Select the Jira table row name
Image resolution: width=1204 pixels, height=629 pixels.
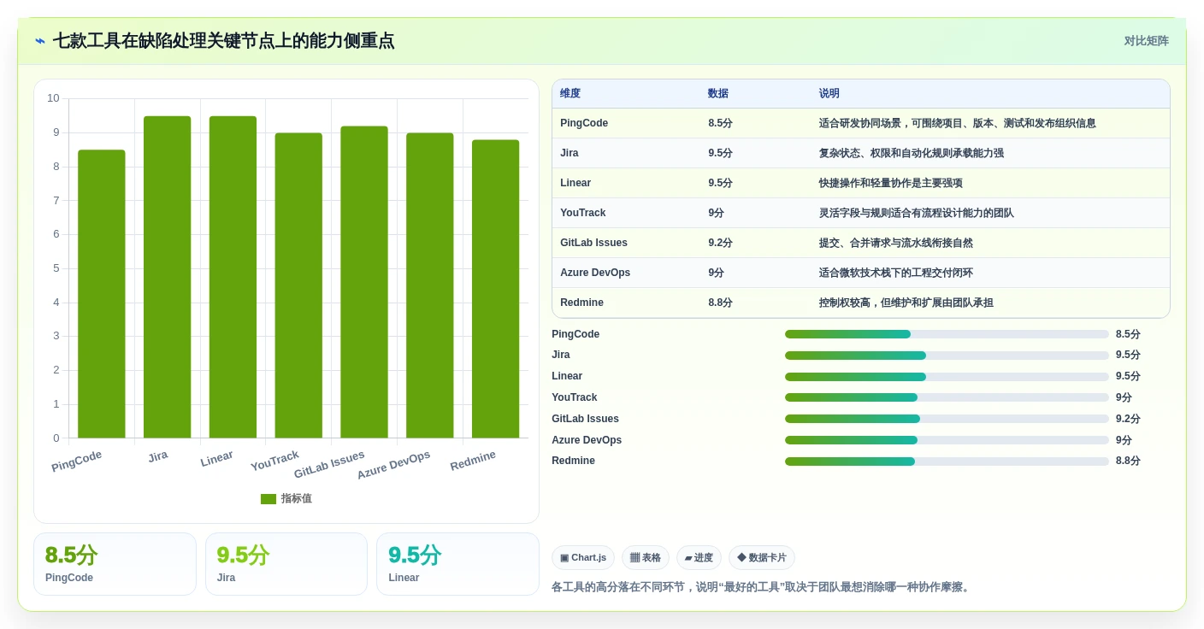[571, 153]
